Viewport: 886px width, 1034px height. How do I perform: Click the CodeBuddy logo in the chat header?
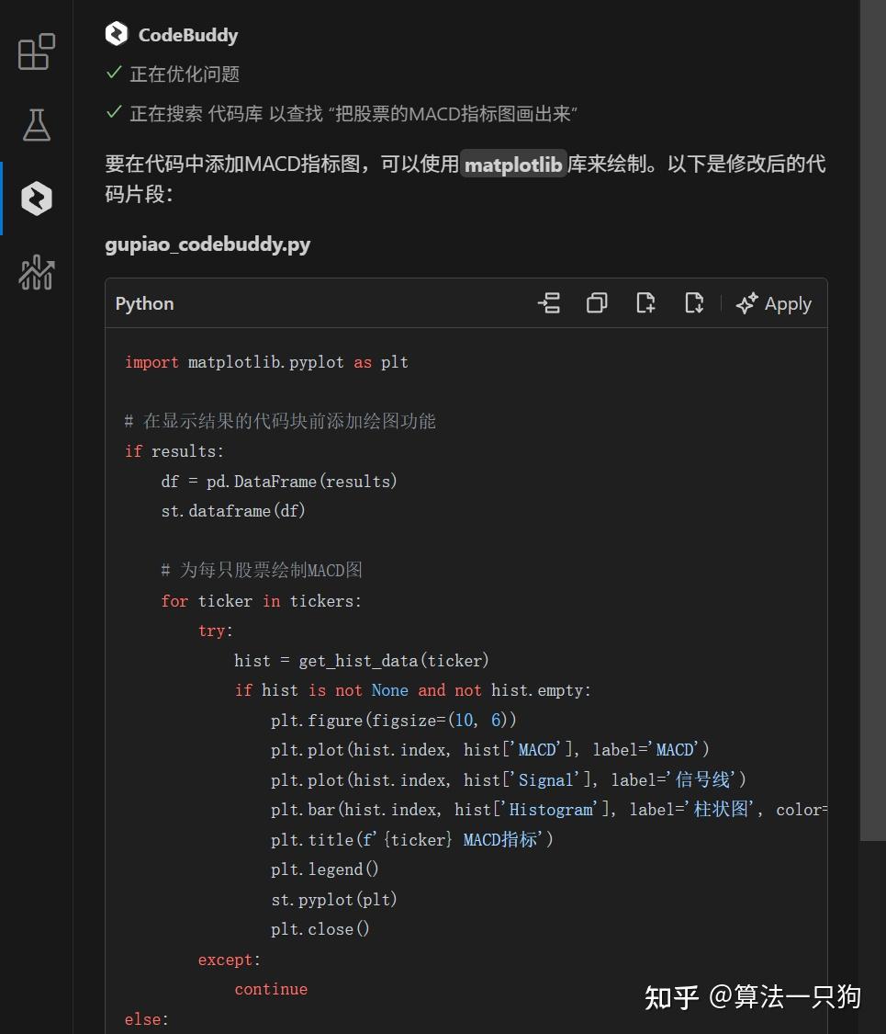(117, 35)
